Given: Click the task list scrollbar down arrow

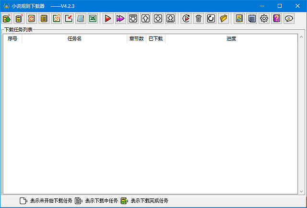Looking at the screenshot, I should click(x=301, y=191).
